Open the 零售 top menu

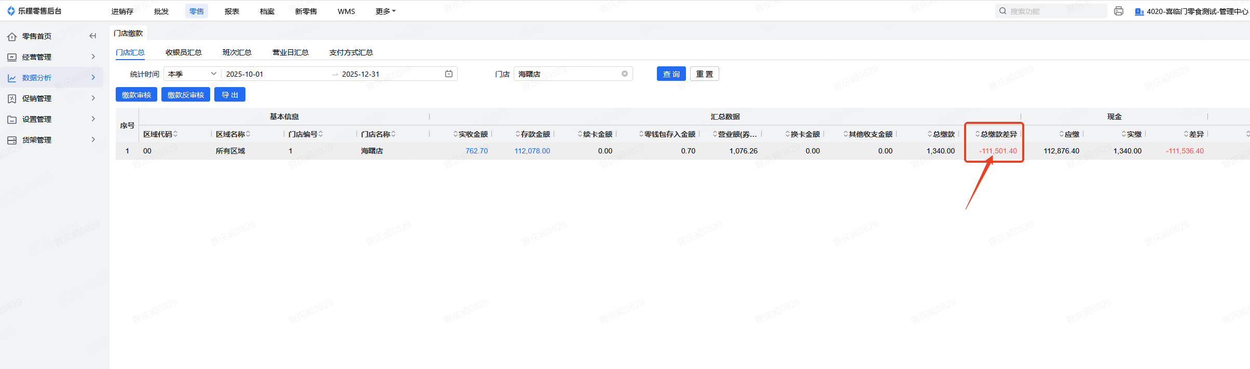point(197,11)
